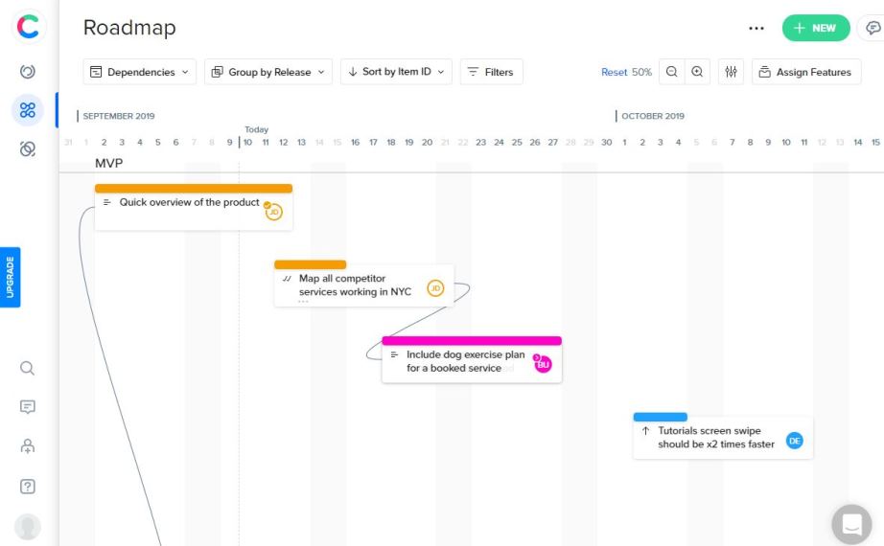Click the blue Upgrade tab
The width and height of the screenshot is (884, 546).
11,278
